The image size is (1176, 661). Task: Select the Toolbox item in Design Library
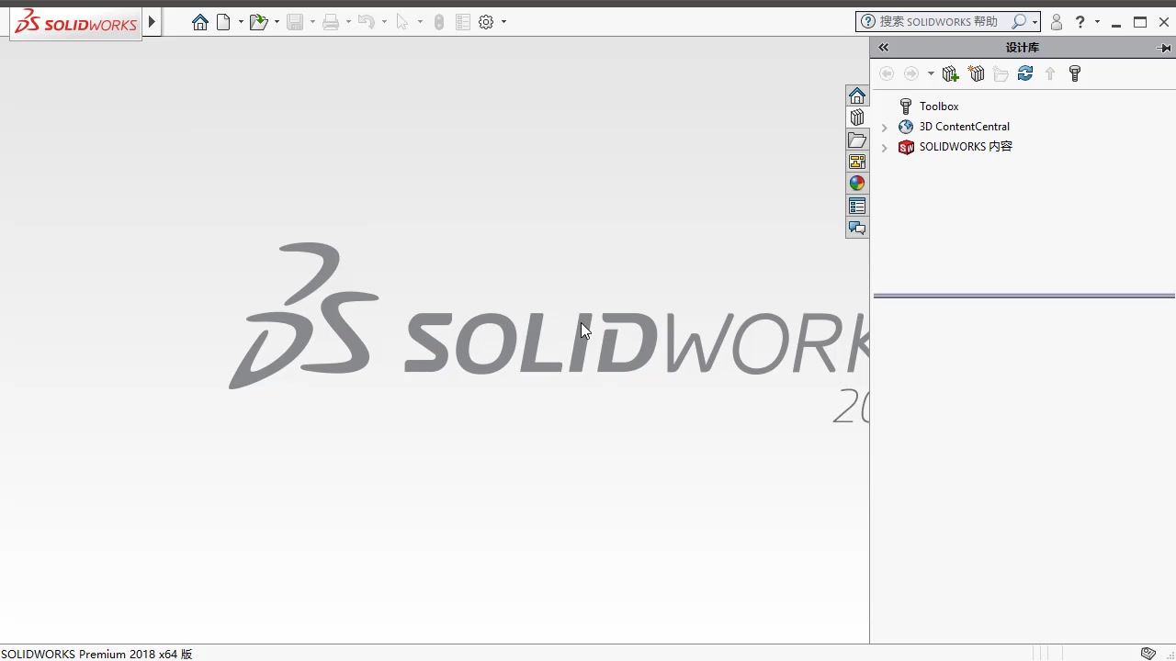click(x=938, y=106)
